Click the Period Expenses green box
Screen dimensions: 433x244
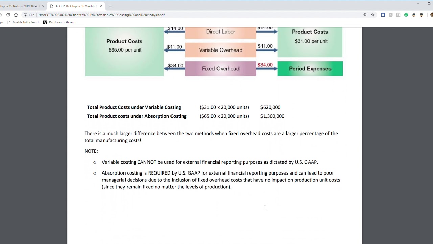[310, 69]
